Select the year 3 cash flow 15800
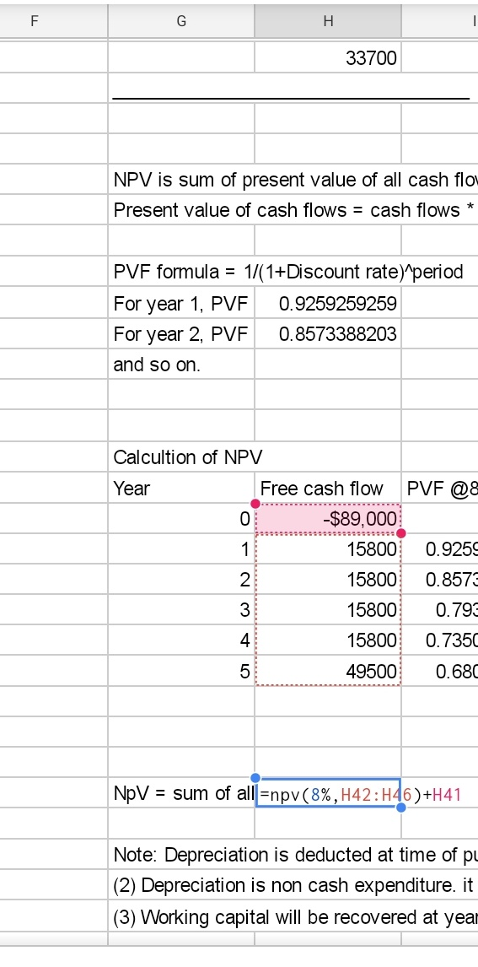 328,610
